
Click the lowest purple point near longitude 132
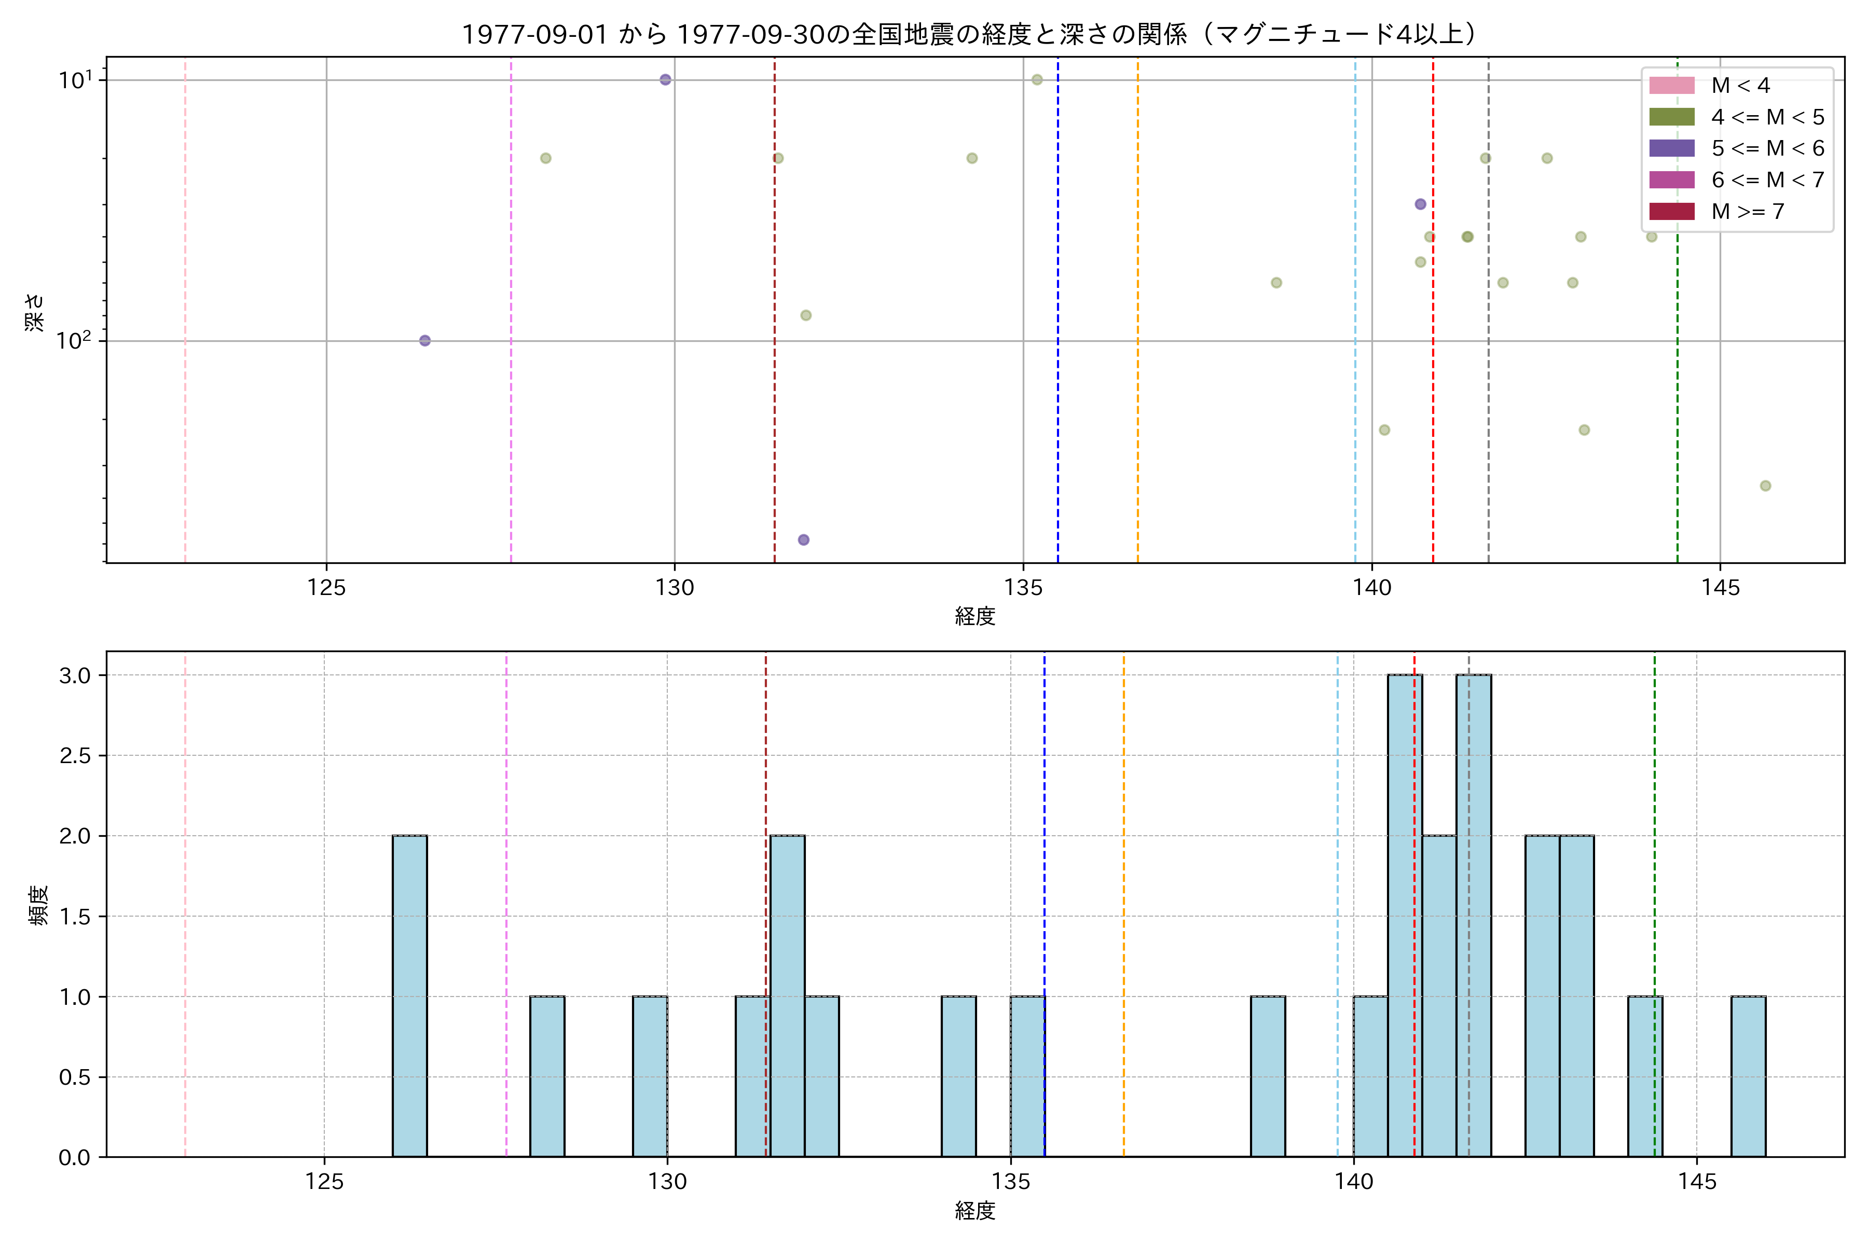tap(804, 540)
